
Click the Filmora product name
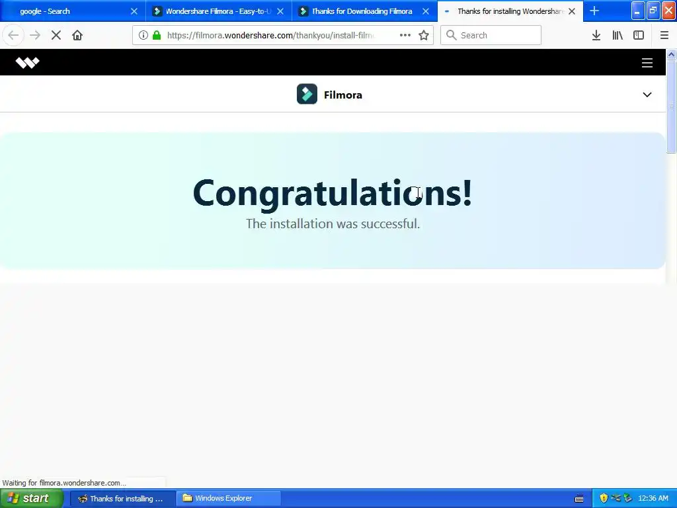(343, 95)
